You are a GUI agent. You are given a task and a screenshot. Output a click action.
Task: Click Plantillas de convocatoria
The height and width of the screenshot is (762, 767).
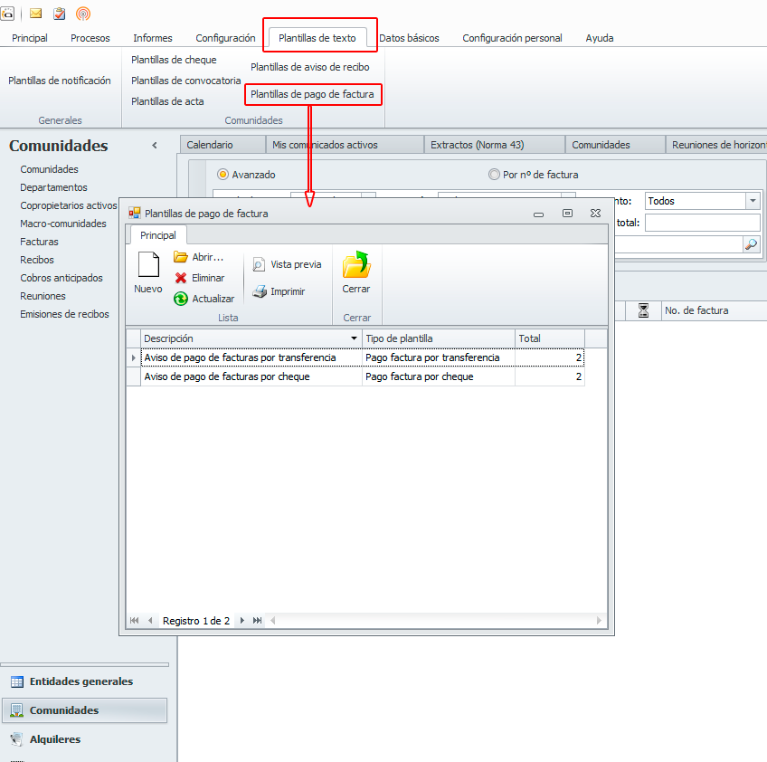pyautogui.click(x=186, y=81)
